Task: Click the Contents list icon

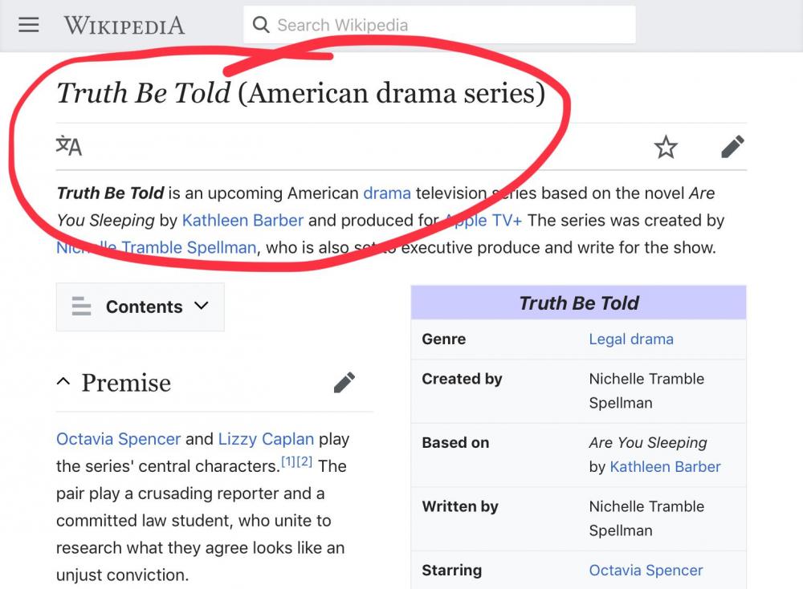Action: (x=81, y=307)
